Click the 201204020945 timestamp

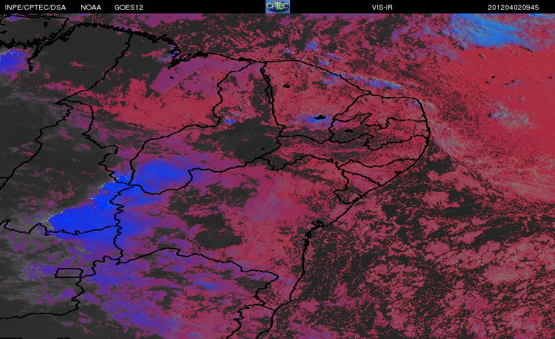point(513,7)
